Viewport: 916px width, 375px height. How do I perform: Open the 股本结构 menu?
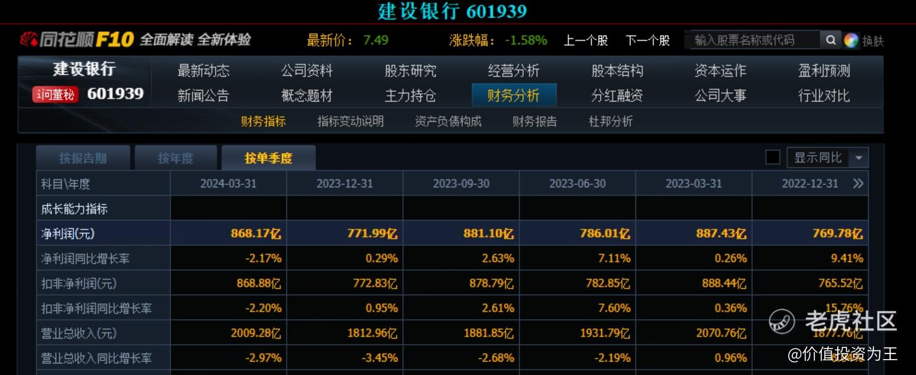[x=617, y=71]
